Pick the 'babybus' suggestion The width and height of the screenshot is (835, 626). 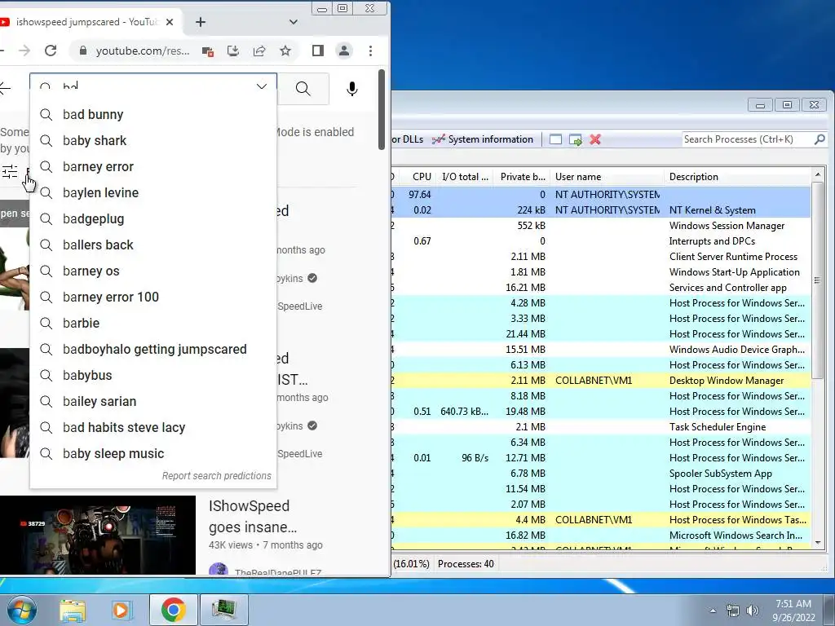pos(153,375)
